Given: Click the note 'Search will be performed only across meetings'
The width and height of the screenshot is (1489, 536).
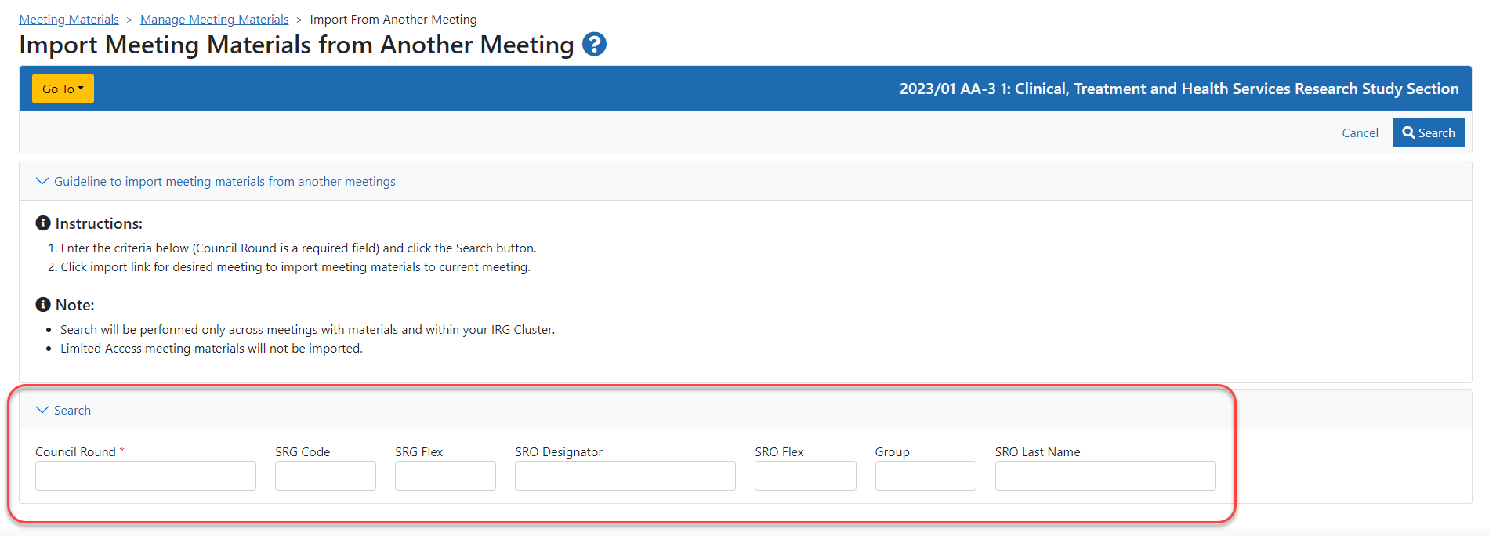Looking at the screenshot, I should pos(307,330).
